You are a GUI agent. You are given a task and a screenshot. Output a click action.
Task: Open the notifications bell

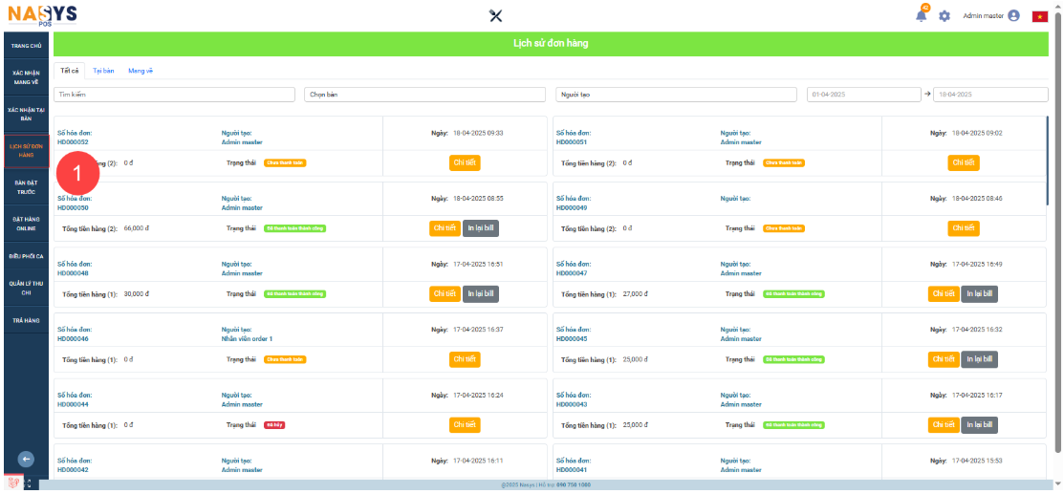pos(921,16)
